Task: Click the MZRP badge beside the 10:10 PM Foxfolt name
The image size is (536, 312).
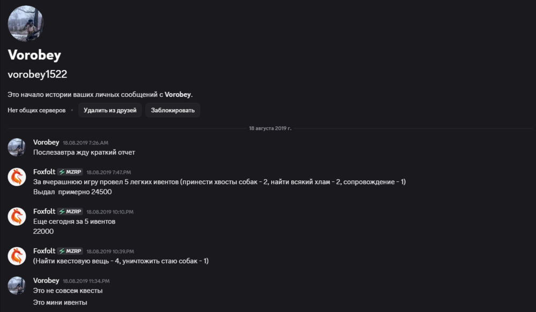Action: click(x=69, y=211)
